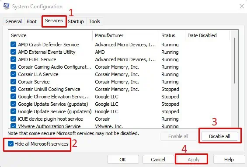
Task: Open the Boot tab
Action: [x=31, y=21]
